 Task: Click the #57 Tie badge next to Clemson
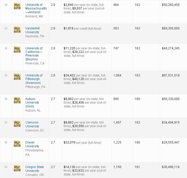[x=17, y=124]
